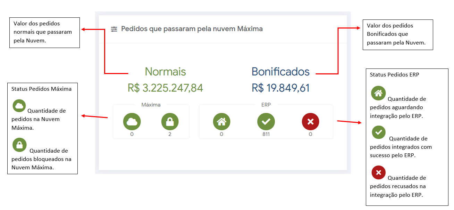This screenshot has height=210, width=454.
Task: Click the filter sliders icon beside the card title
Action: [114, 29]
